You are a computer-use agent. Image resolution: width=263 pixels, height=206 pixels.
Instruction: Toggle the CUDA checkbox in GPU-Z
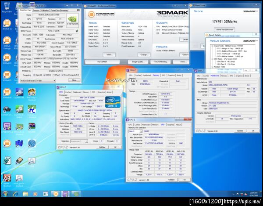(x=44, y=75)
